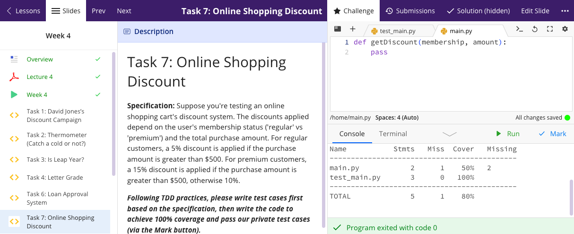Toggle the Slides list panel
The width and height of the screenshot is (574, 234).
(x=66, y=11)
